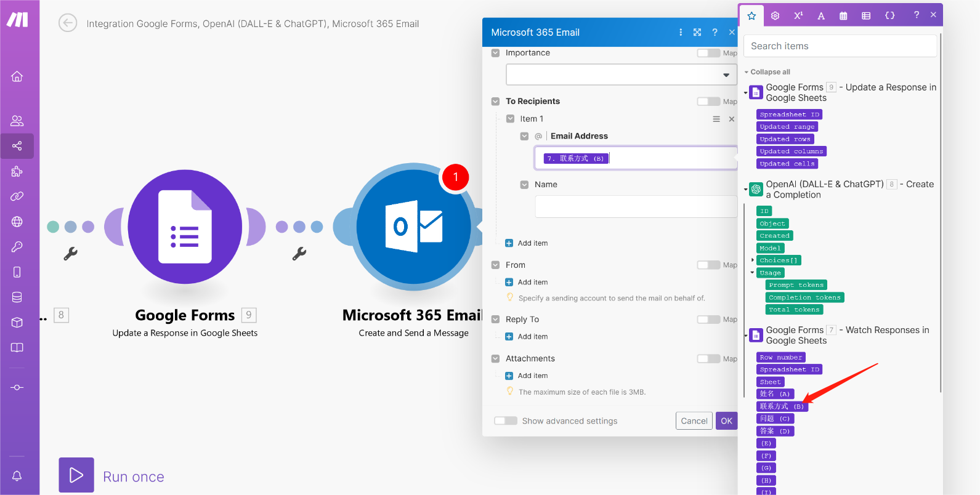The height and width of the screenshot is (495, 980).
Task: Open Devices phone icon in sidebar
Action: click(x=17, y=272)
